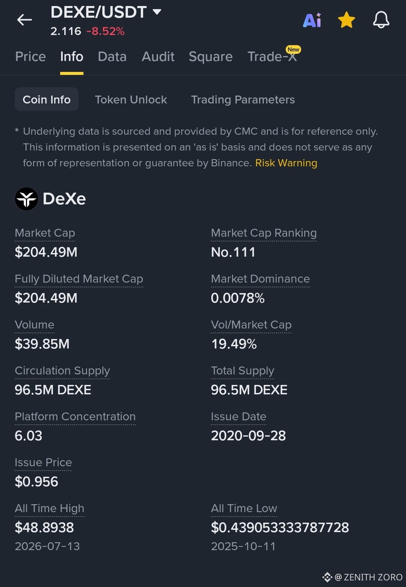Viewport: 406px width, 587px height.
Task: Tap the Market Cap label for explanation
Action: 45,233
